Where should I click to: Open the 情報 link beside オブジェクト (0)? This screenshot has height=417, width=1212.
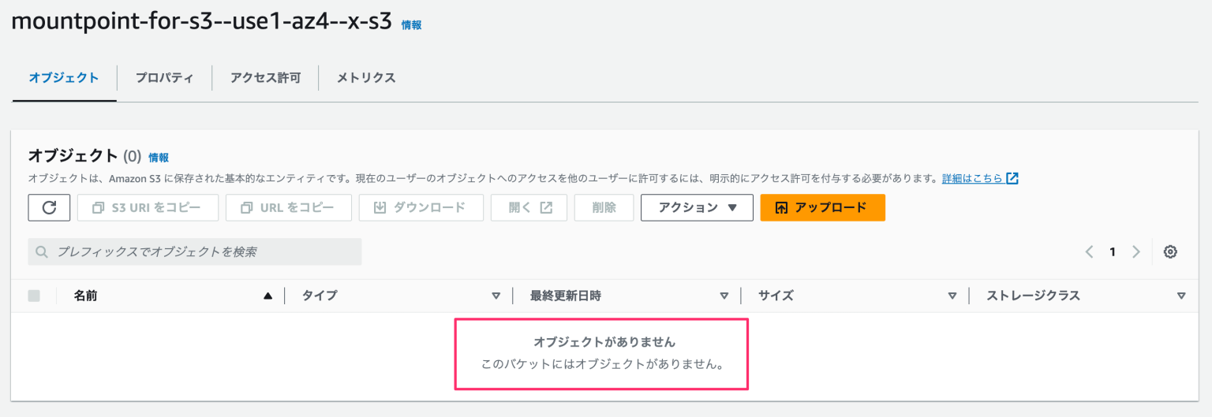coord(159,158)
